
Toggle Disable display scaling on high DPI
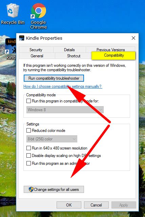click(28, 155)
